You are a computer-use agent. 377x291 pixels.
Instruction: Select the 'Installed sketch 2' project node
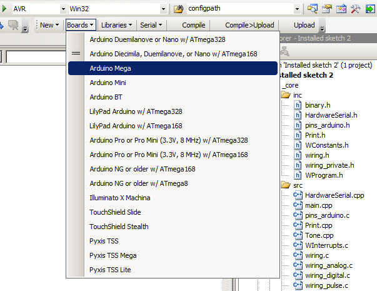pyautogui.click(x=306, y=75)
